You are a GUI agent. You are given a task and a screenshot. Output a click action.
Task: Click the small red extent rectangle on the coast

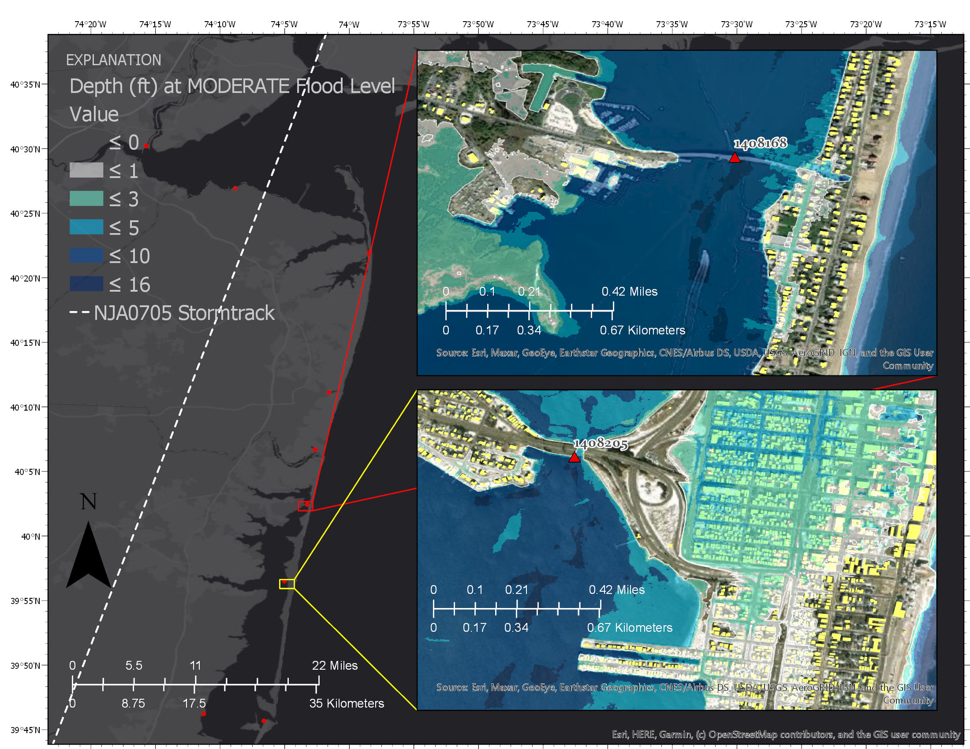tap(305, 506)
